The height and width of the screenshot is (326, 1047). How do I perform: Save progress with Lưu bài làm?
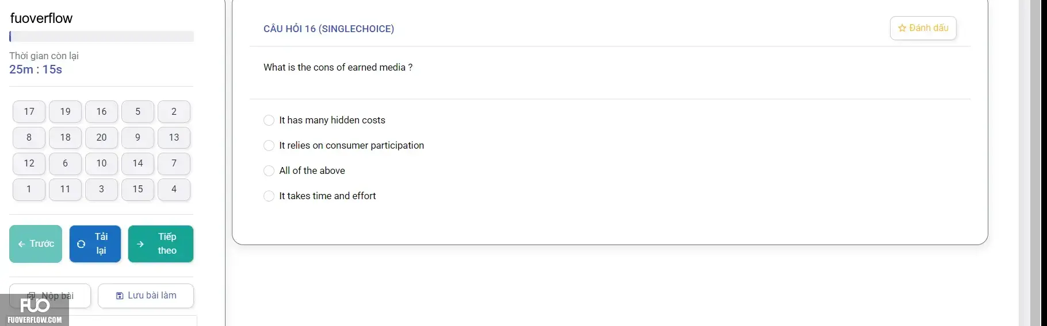[x=146, y=296]
